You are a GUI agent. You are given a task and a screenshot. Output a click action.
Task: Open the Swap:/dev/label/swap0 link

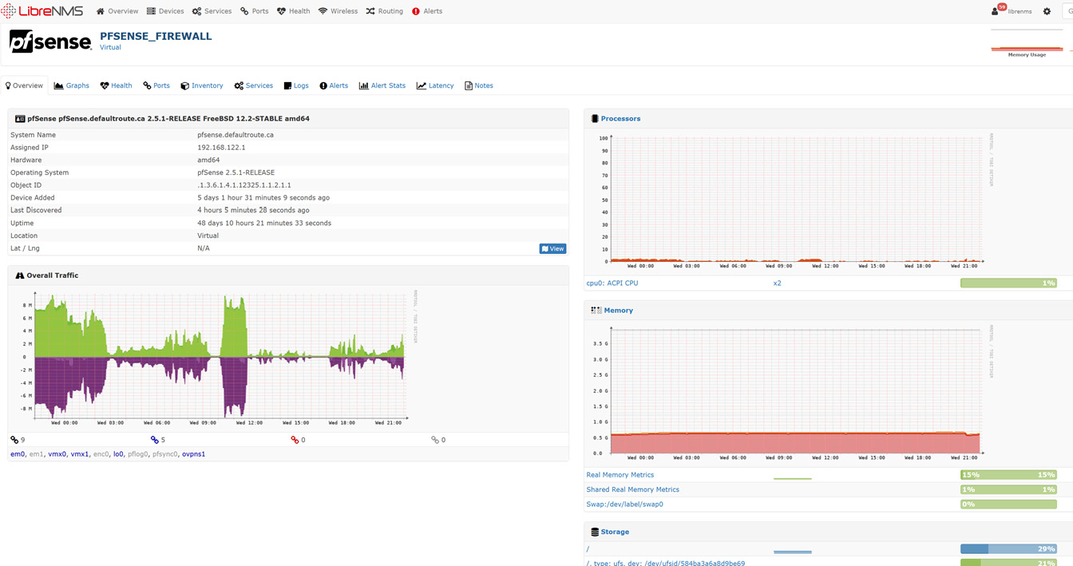pyautogui.click(x=625, y=505)
